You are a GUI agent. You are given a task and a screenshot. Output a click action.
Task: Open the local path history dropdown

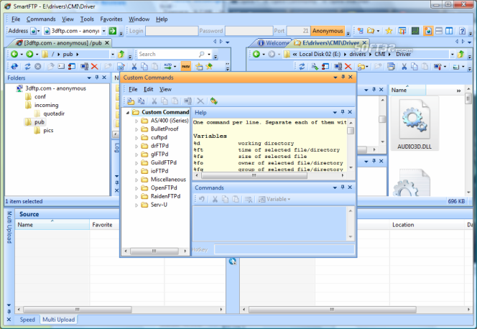[452, 54]
